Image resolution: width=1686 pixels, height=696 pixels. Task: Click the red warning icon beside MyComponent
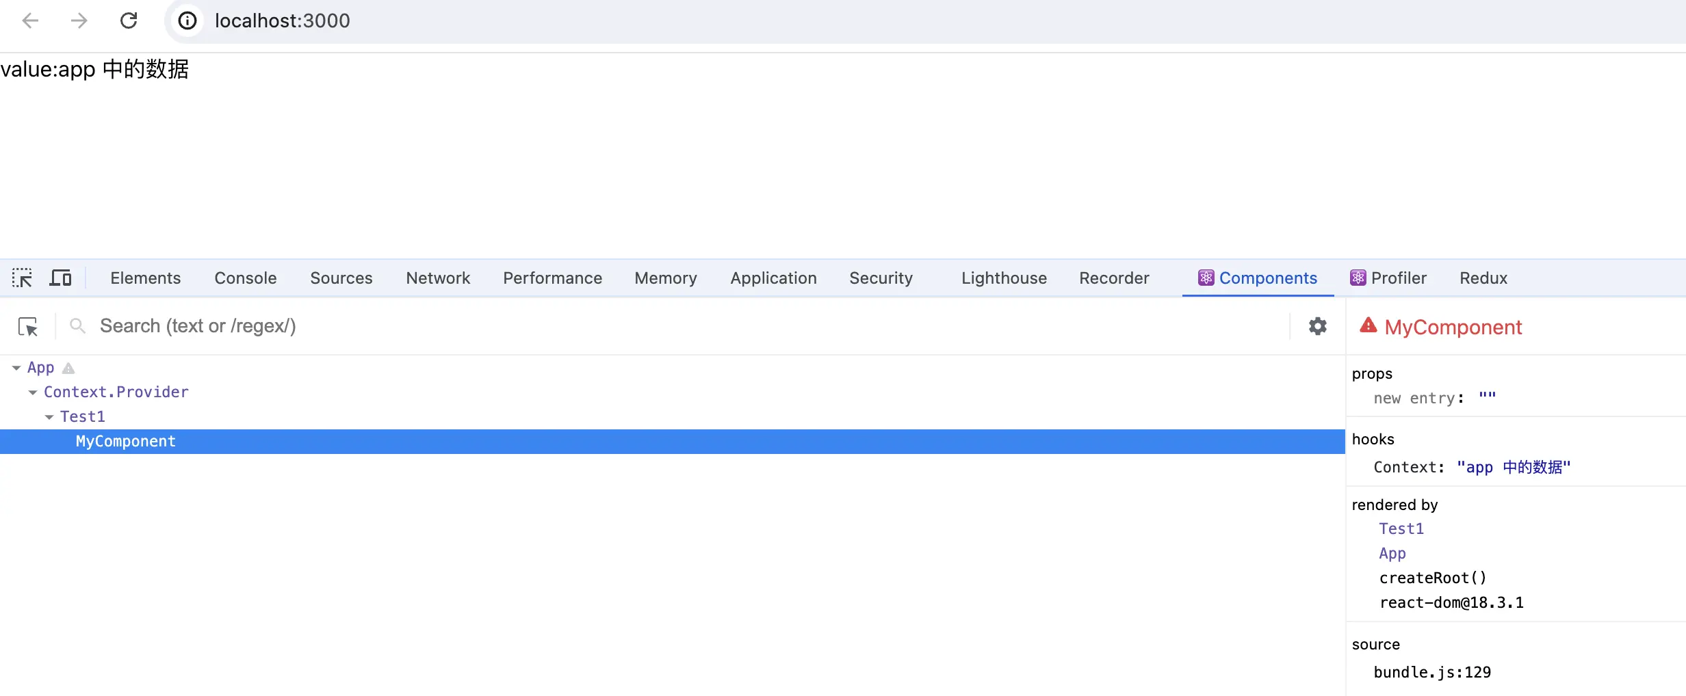click(1368, 325)
